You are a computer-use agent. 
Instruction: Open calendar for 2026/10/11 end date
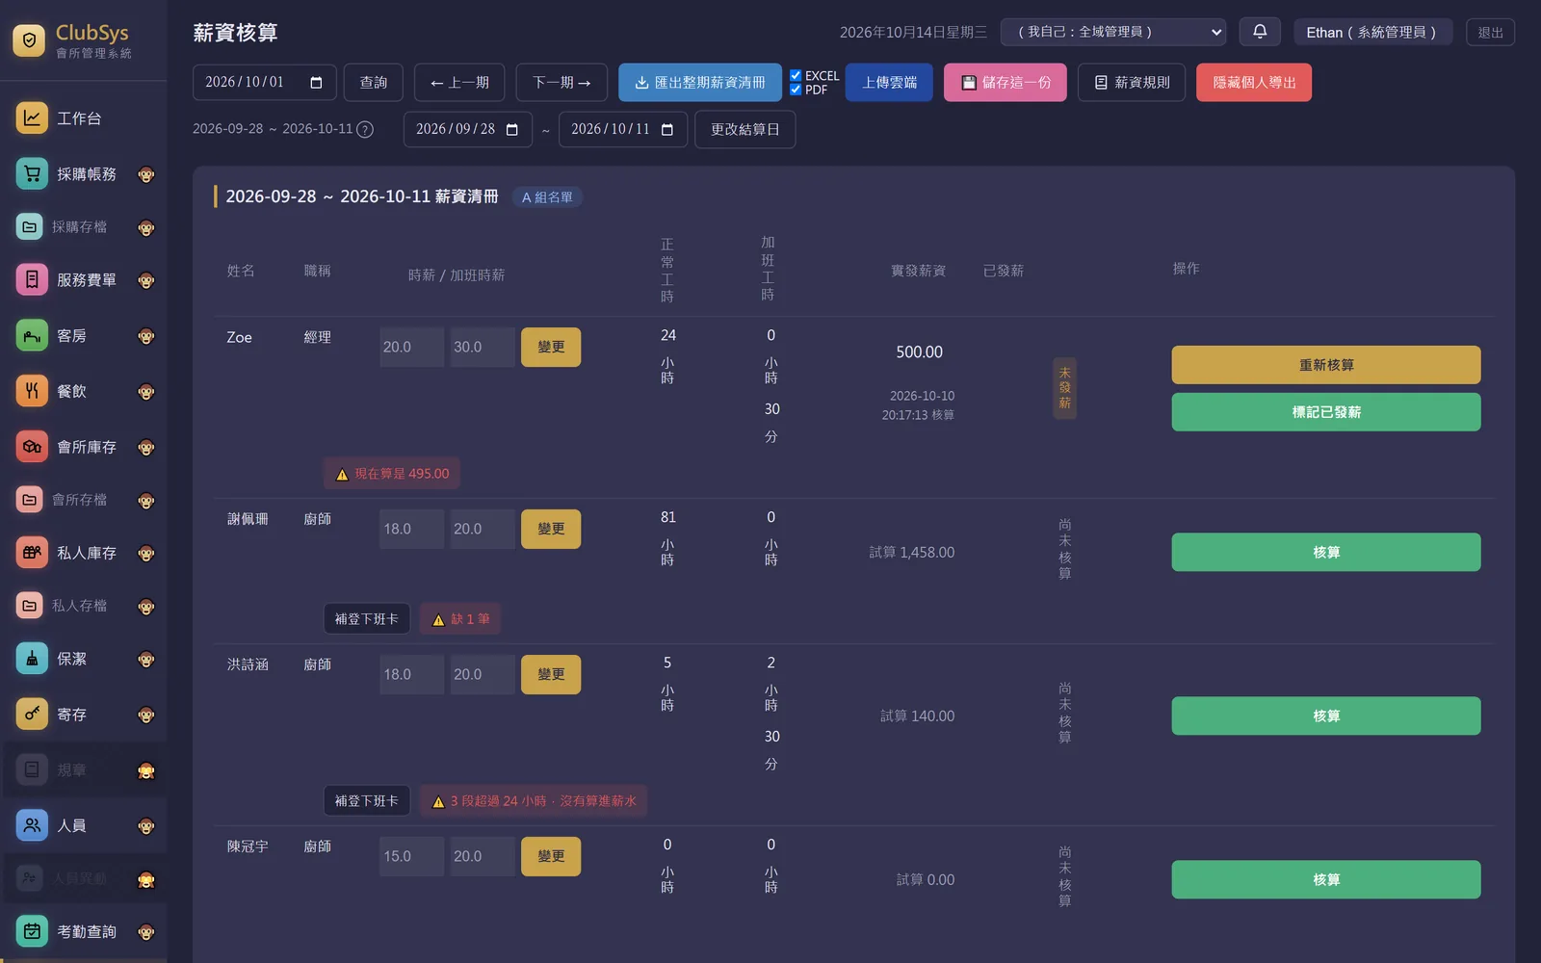coord(667,129)
